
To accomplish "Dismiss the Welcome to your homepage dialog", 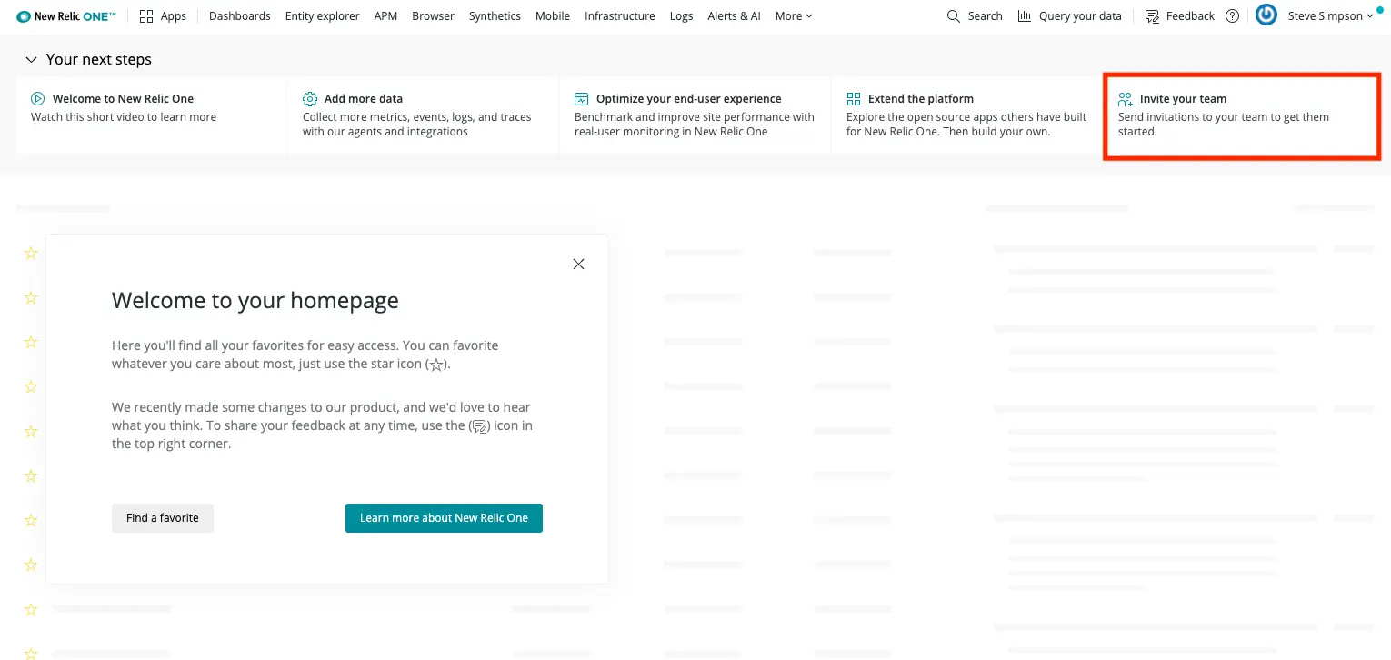I will [x=578, y=264].
